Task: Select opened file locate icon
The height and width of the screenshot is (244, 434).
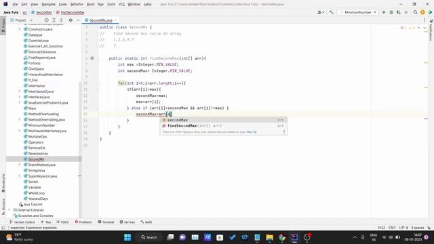Action: pos(46,20)
